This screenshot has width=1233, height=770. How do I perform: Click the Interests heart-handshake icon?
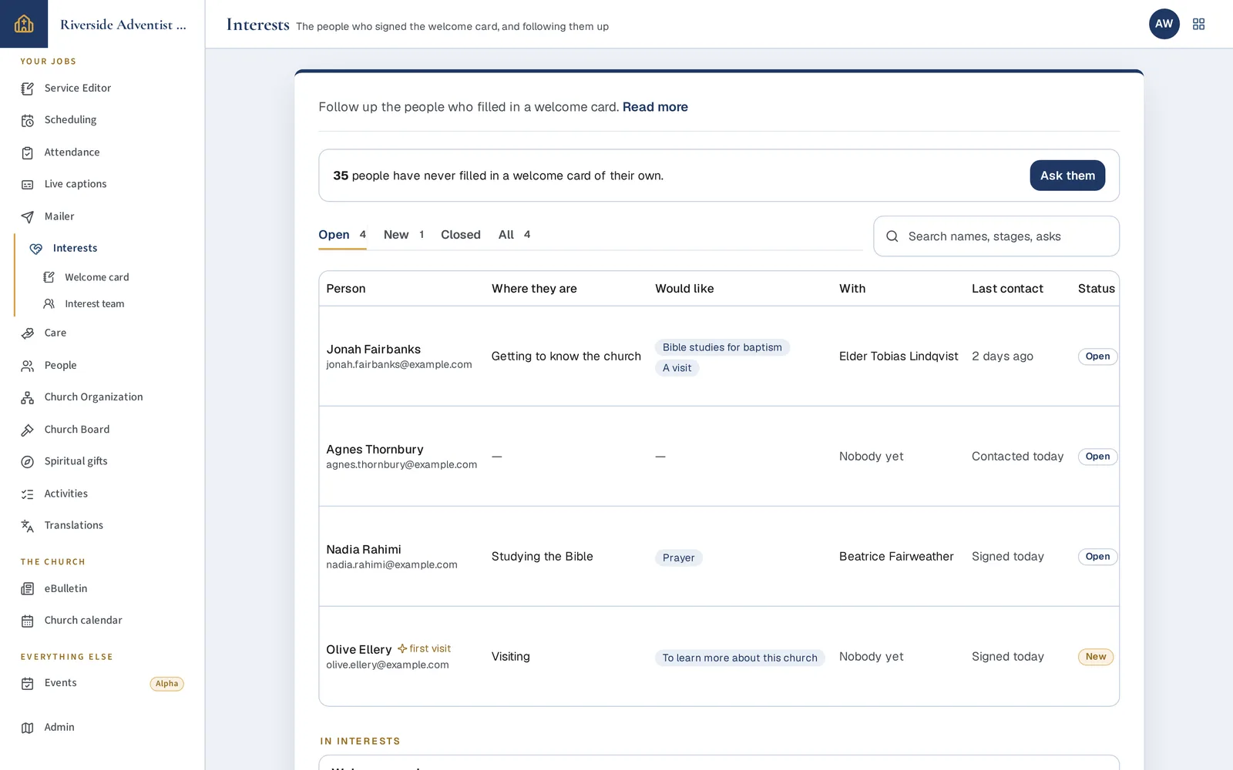[36, 249]
